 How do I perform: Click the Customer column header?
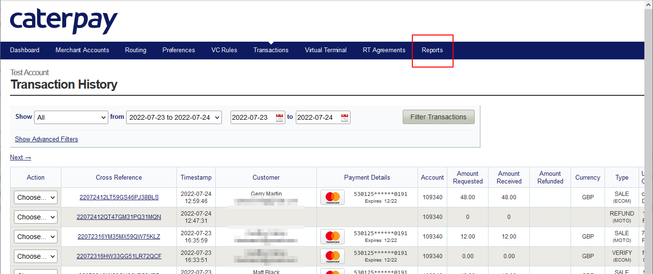[266, 177]
